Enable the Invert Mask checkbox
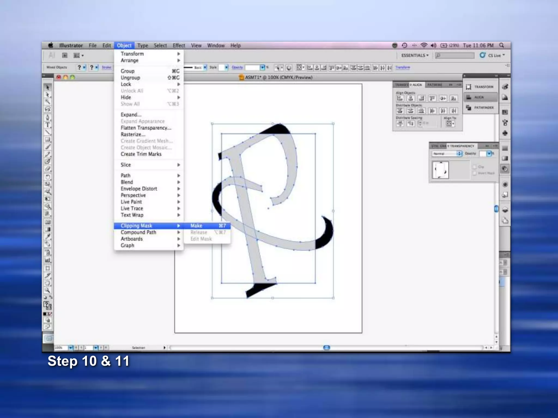Viewport: 558px width, 418px height. pos(475,173)
